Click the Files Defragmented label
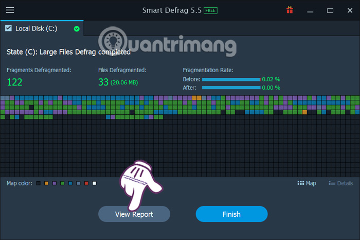This screenshot has width=360, height=240. [x=122, y=70]
